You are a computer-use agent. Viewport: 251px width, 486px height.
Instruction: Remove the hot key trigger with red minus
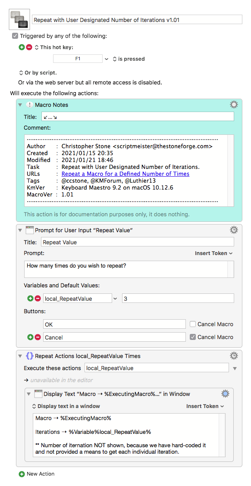pos(29,47)
